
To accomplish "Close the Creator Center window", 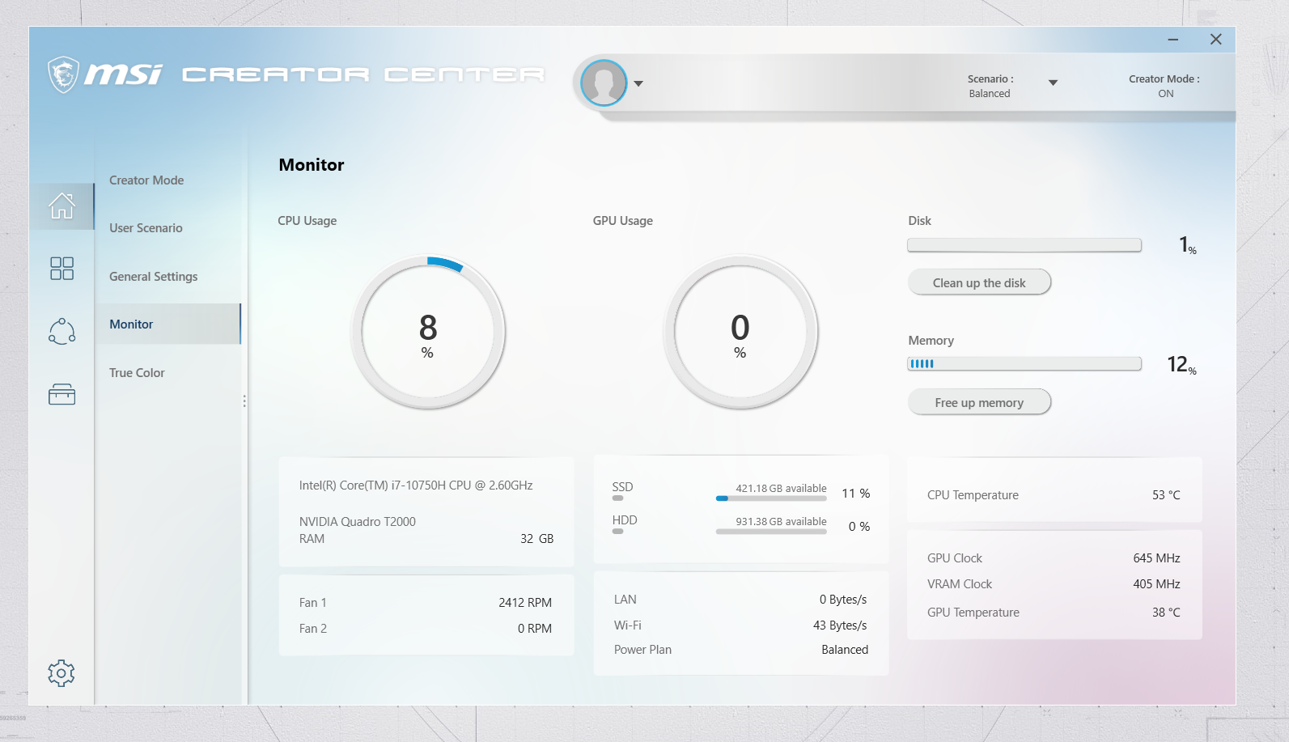I will (1215, 40).
